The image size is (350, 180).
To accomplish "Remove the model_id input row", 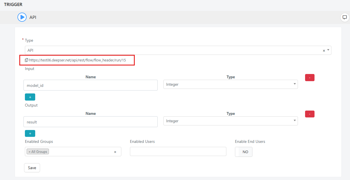I will pyautogui.click(x=310, y=77).
